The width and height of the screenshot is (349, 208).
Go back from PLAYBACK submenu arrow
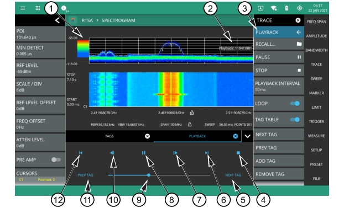pyautogui.click(x=299, y=32)
